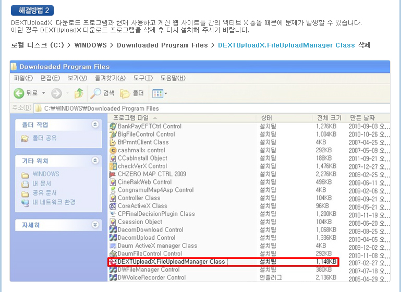This screenshot has width=401, height=292.
Task: Click Controller Class file icon
Action: click(x=113, y=198)
